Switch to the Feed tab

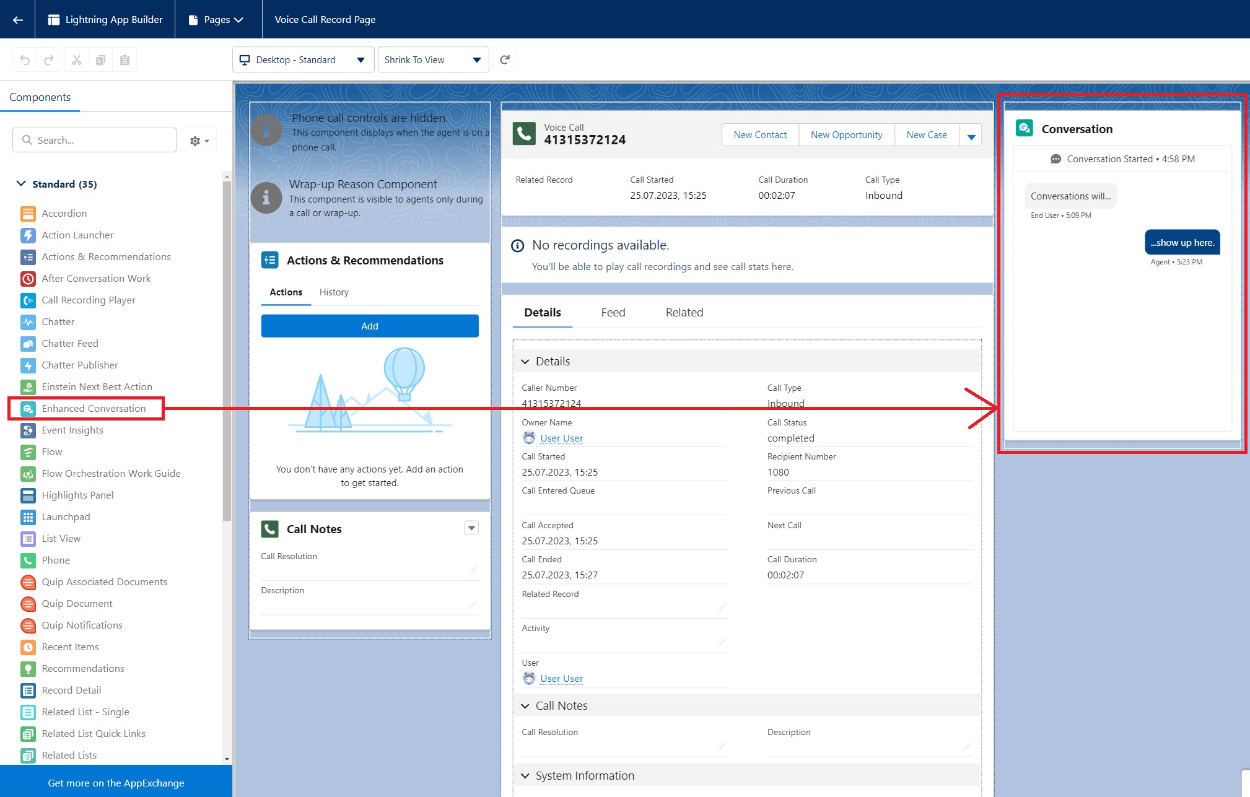pyautogui.click(x=613, y=313)
